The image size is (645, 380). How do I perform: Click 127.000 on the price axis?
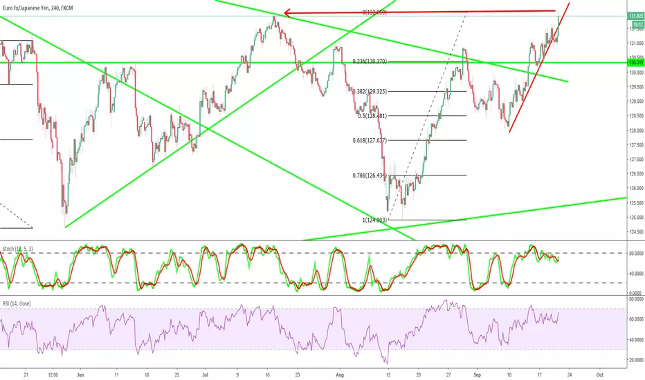click(x=636, y=160)
